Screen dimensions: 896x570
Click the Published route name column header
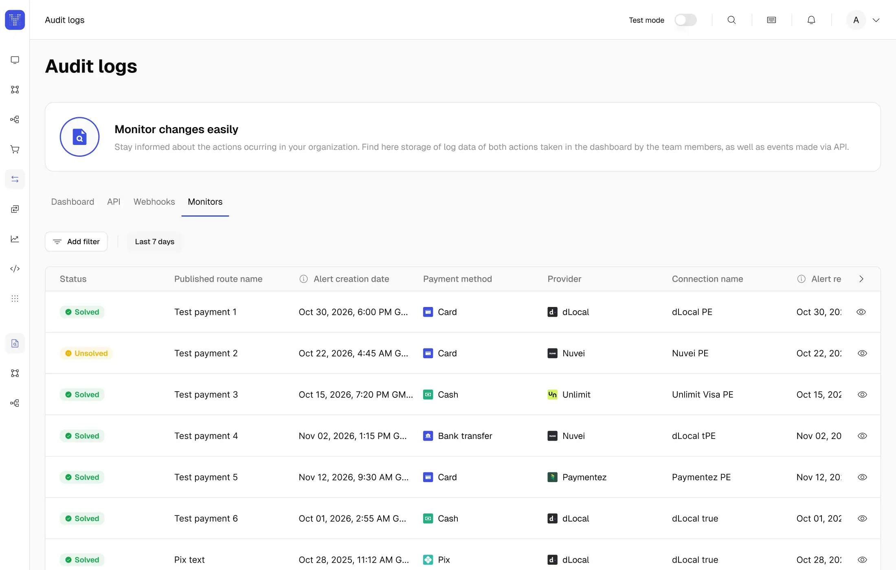(218, 279)
